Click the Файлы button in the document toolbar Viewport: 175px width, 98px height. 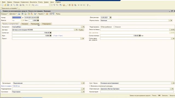58,14
